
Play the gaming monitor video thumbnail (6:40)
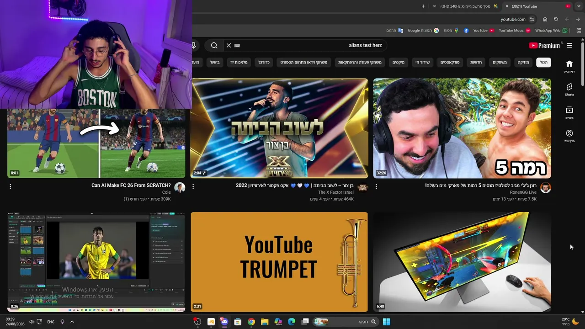pyautogui.click(x=462, y=262)
